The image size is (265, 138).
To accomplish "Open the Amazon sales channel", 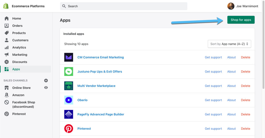I will (x=18, y=95).
